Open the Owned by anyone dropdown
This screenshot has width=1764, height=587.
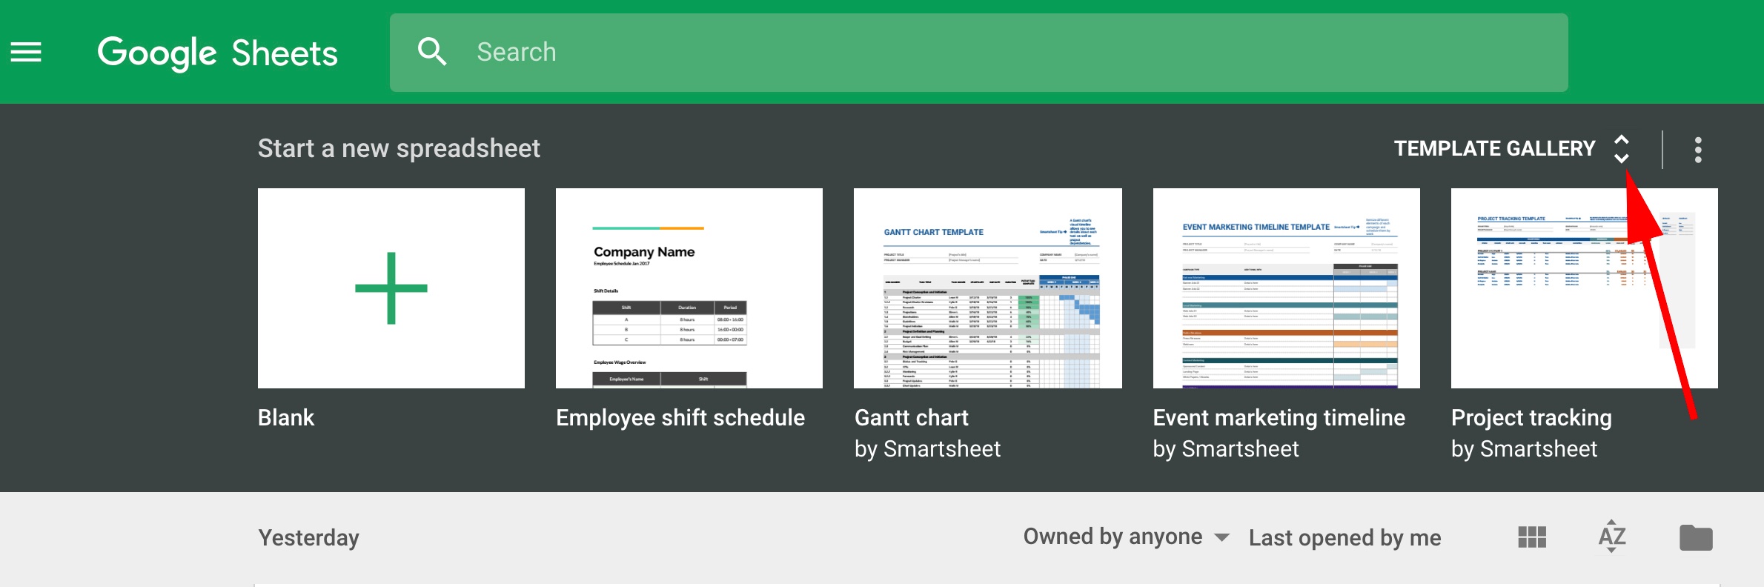(1126, 537)
